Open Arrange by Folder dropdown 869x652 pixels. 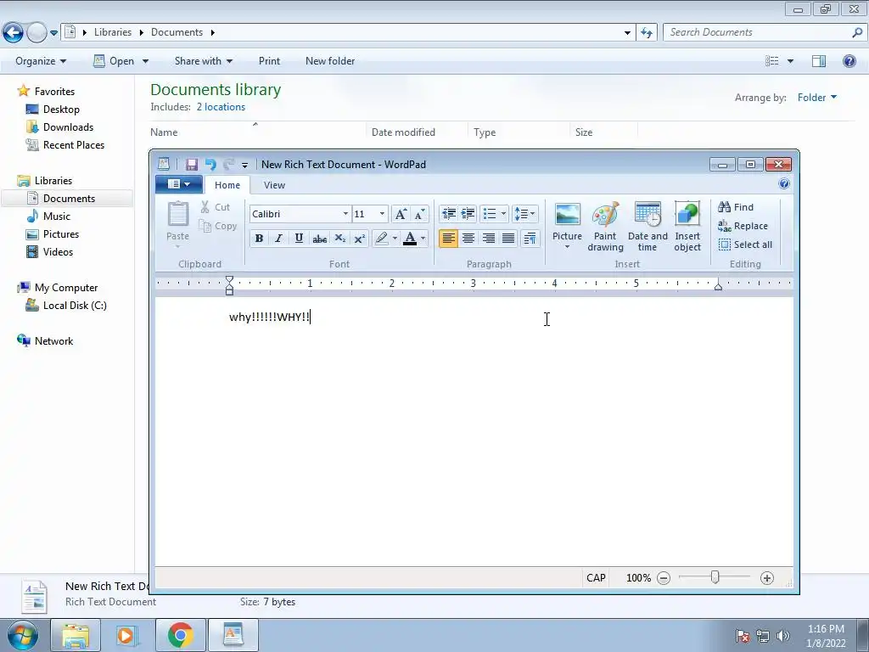817,98
